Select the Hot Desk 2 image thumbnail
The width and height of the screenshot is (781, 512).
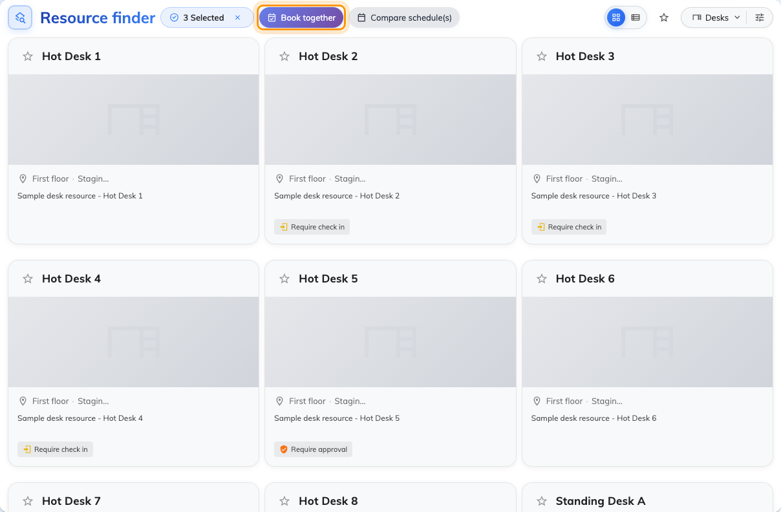[391, 120]
